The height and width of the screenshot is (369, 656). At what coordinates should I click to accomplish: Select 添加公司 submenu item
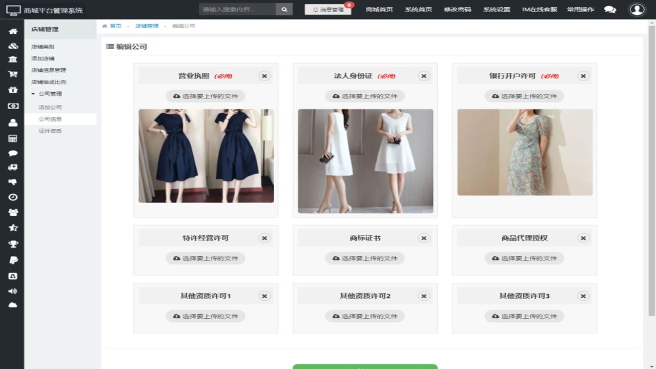[50, 107]
